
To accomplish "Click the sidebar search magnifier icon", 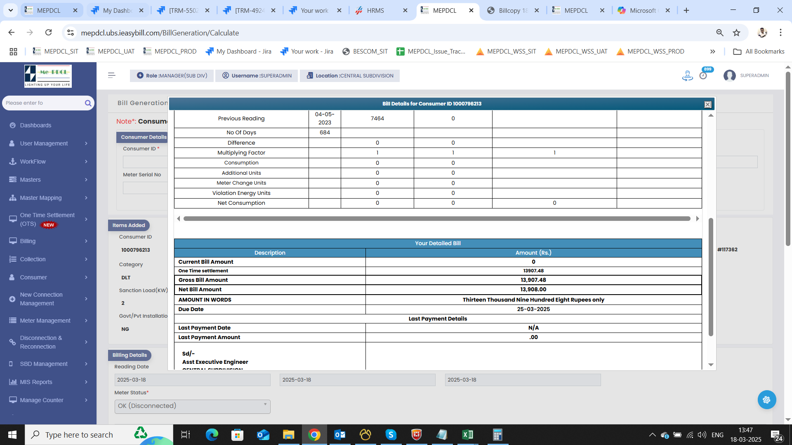I will tap(88, 103).
